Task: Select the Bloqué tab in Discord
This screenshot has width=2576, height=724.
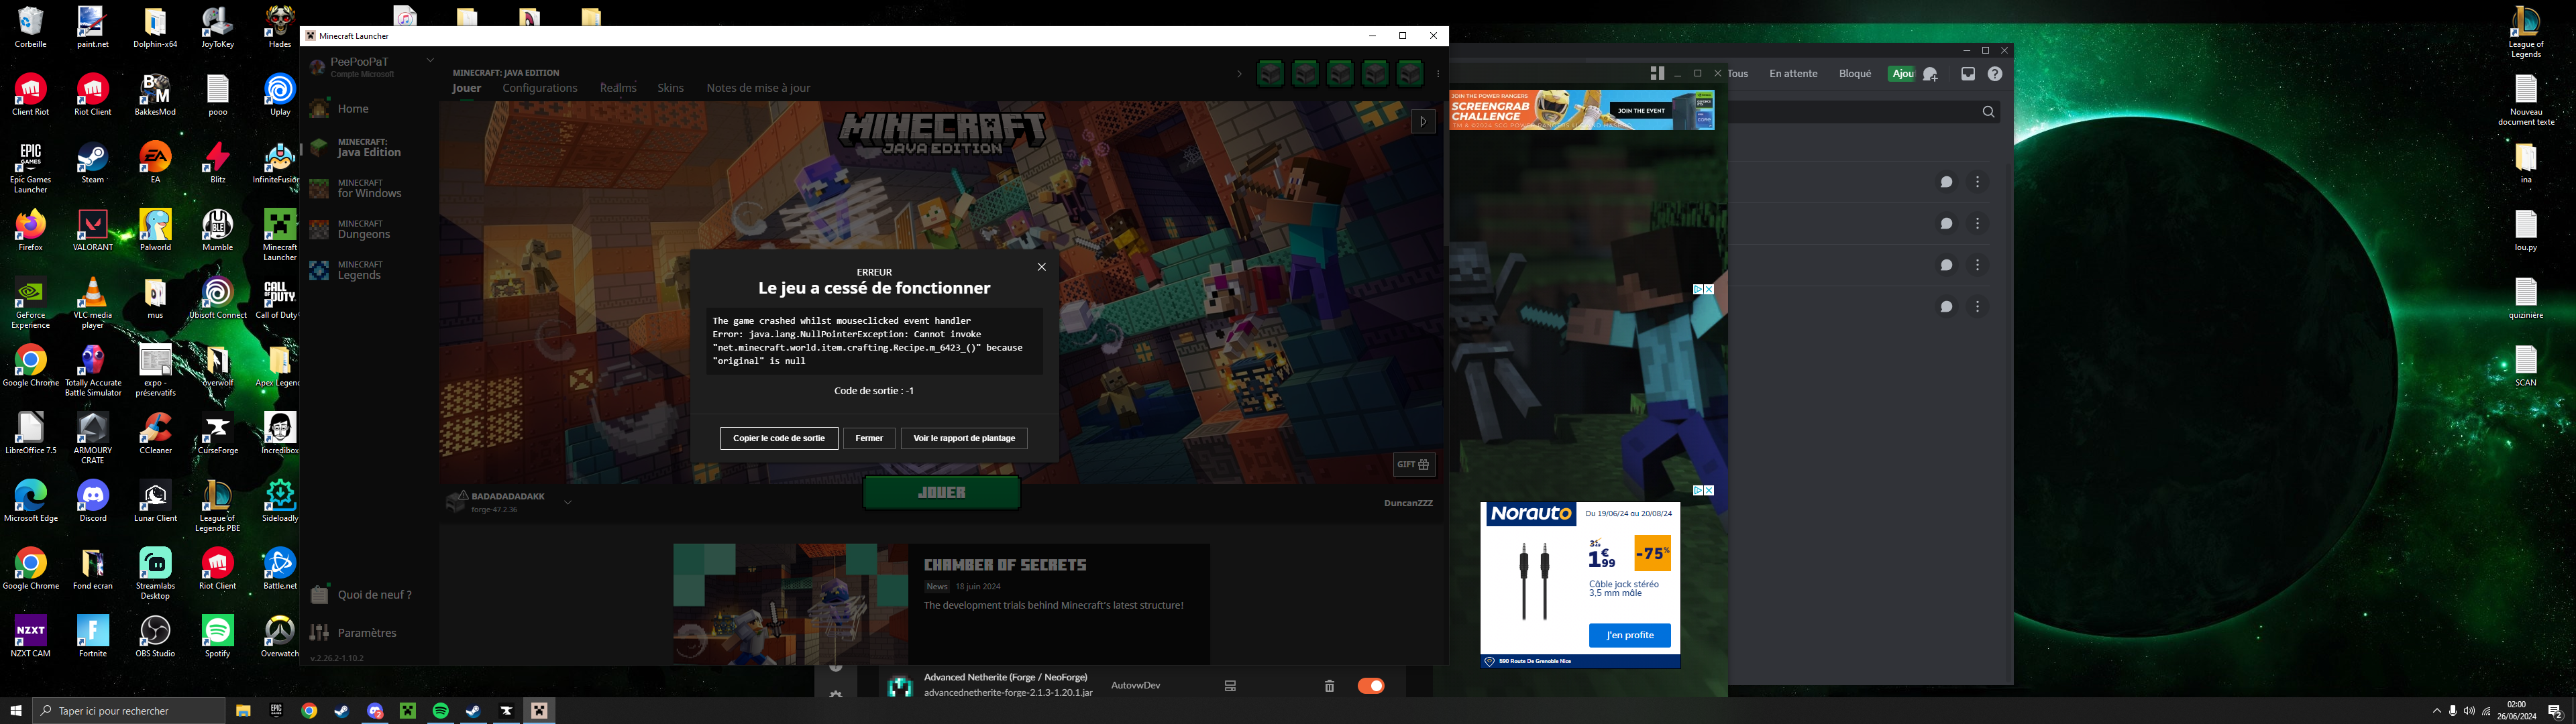Action: pos(1855,74)
